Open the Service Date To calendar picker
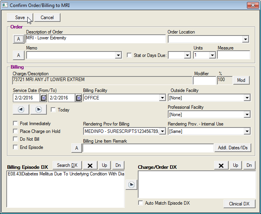This screenshot has height=214, width=261. coord(78,98)
